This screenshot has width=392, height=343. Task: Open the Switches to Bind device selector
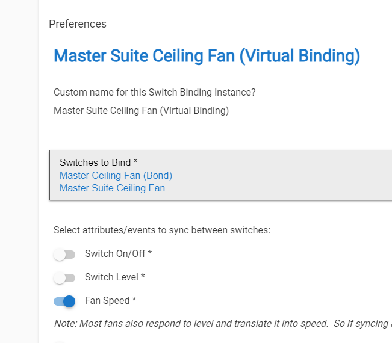pos(220,175)
